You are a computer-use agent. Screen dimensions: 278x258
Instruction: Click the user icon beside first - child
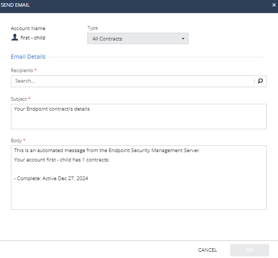pos(15,37)
